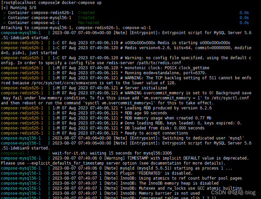Click 'Warning: no config file specified' message
Viewport: 261px width, 199px height.
[163, 58]
